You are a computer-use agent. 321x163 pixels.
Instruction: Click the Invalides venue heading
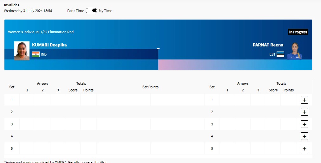click(x=12, y=5)
